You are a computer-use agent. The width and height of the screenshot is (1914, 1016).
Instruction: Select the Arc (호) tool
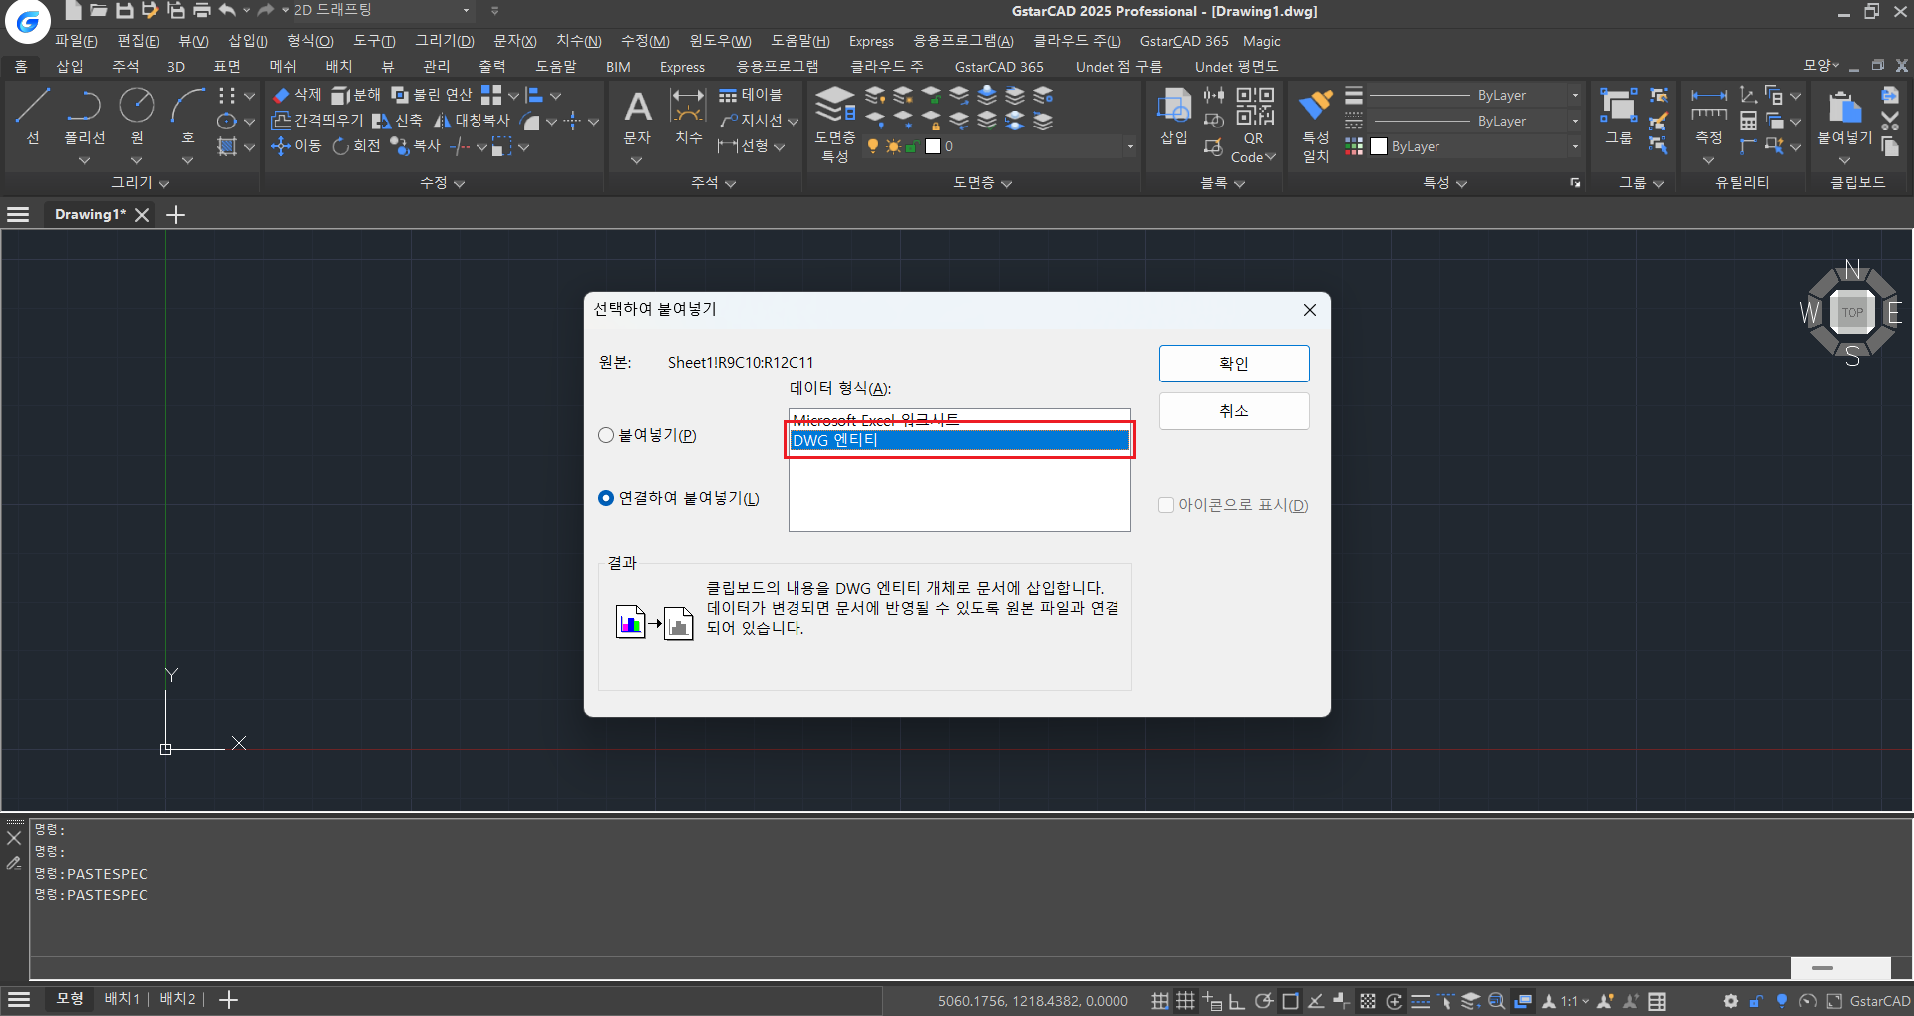188,116
